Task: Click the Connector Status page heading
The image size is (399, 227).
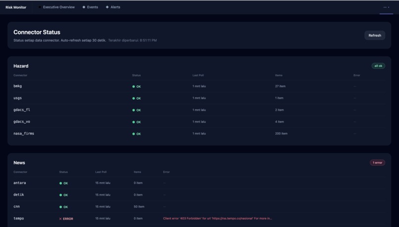Action: click(37, 32)
